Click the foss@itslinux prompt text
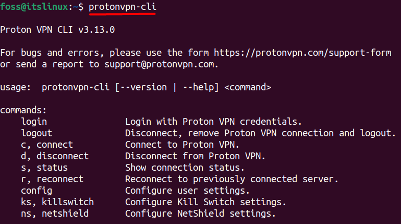The width and height of the screenshot is (401, 224). click(x=34, y=6)
